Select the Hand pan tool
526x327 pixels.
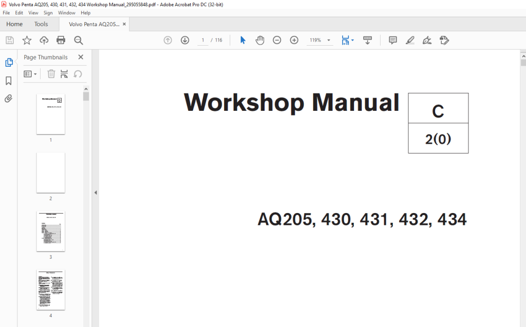pyautogui.click(x=260, y=40)
